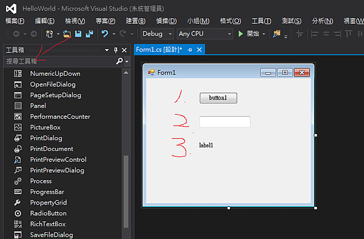Expand the Start button dropdown arrow
The height and width of the screenshot is (239, 364).
[x=264, y=35]
